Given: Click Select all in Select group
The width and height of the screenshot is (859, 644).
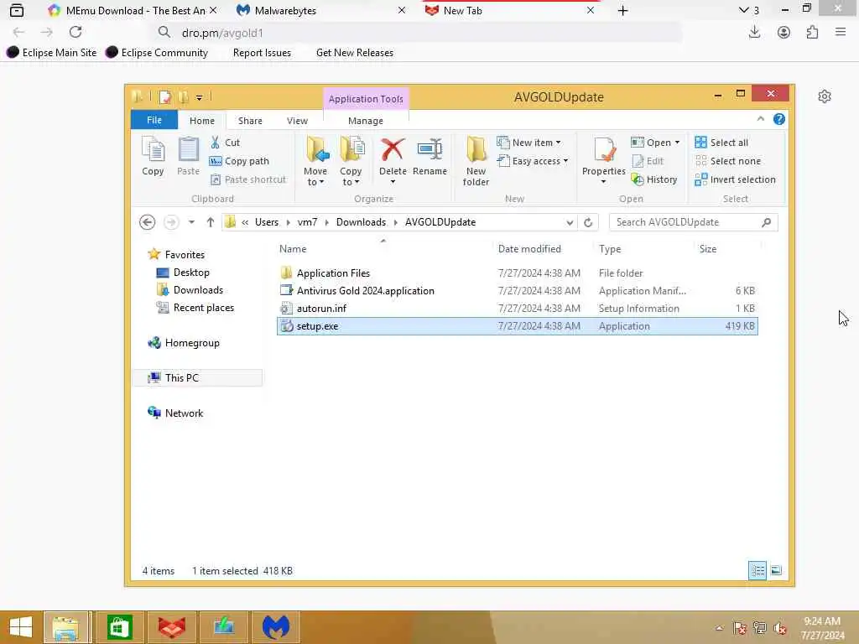Looking at the screenshot, I should 721,143.
